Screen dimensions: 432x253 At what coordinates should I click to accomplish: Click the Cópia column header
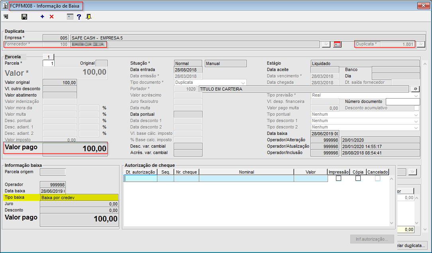click(x=358, y=172)
